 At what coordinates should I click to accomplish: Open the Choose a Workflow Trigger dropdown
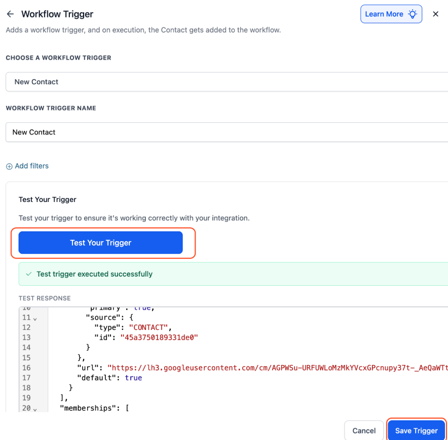coord(226,82)
